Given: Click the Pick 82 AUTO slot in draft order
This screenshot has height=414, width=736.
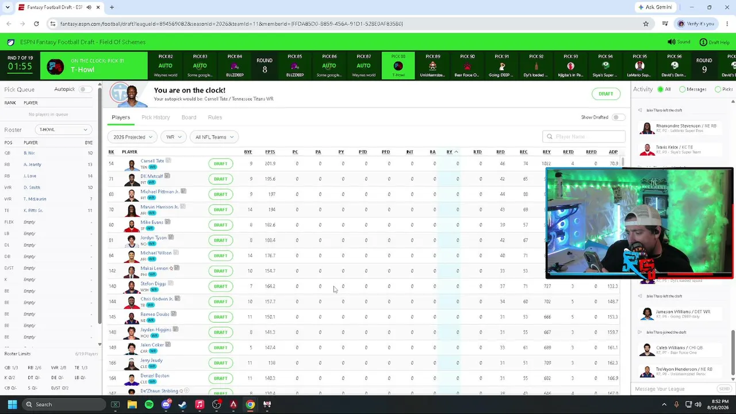Looking at the screenshot, I should tap(166, 66).
